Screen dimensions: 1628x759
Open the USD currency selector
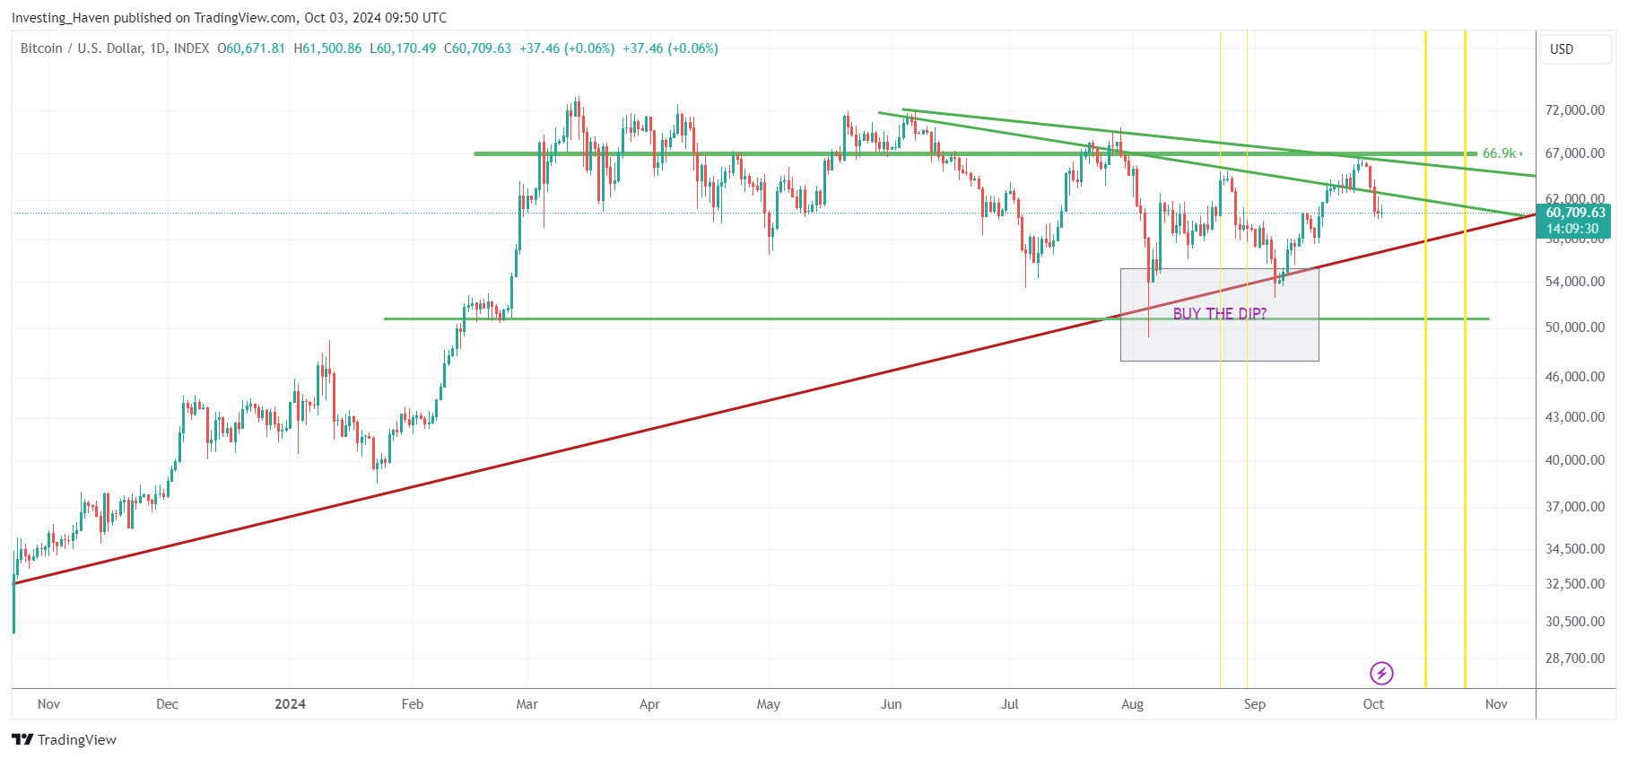coord(1576,49)
